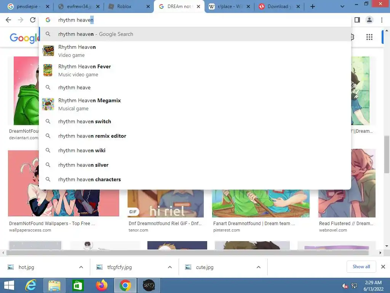This screenshot has width=390, height=293.
Task: Select 'rhythm heaven characters' suggestion
Action: coord(195,179)
